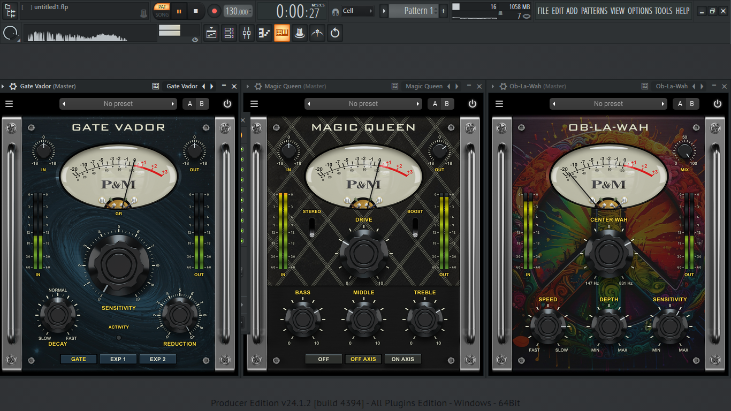Flip the STEREO switch in Magic Queen

coord(312,227)
